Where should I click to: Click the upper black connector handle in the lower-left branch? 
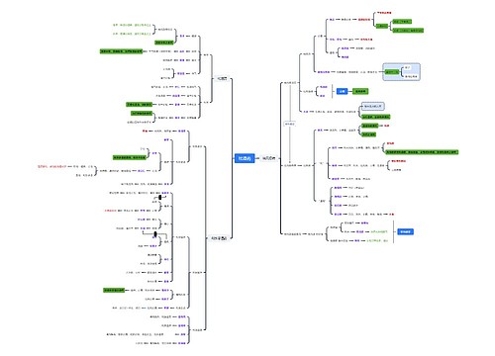click(x=160, y=197)
